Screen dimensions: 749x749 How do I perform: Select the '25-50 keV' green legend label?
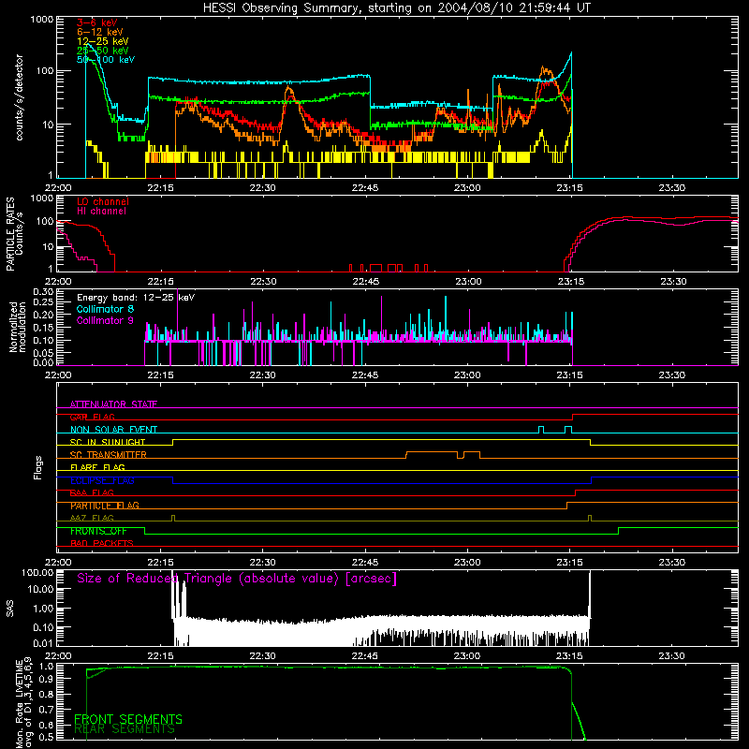[x=103, y=51]
